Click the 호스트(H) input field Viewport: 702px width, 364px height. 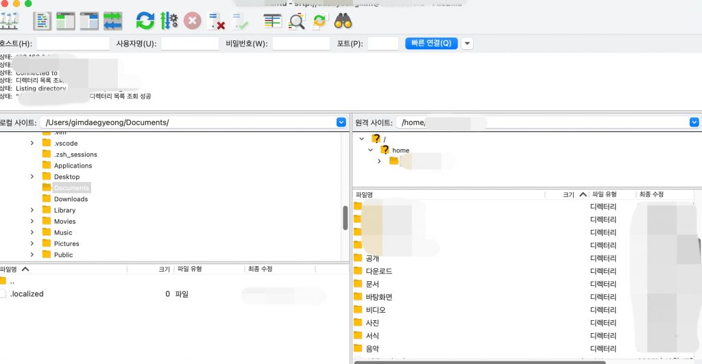point(73,44)
